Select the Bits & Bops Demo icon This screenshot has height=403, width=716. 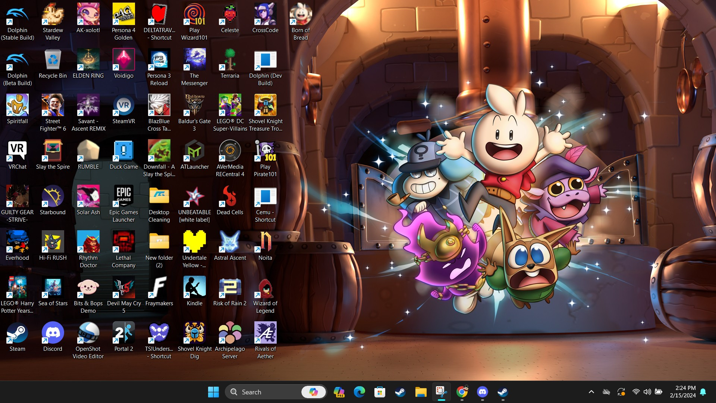88,295
